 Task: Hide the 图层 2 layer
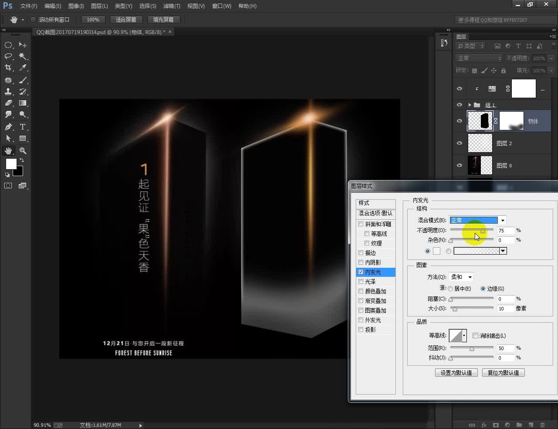pyautogui.click(x=459, y=143)
